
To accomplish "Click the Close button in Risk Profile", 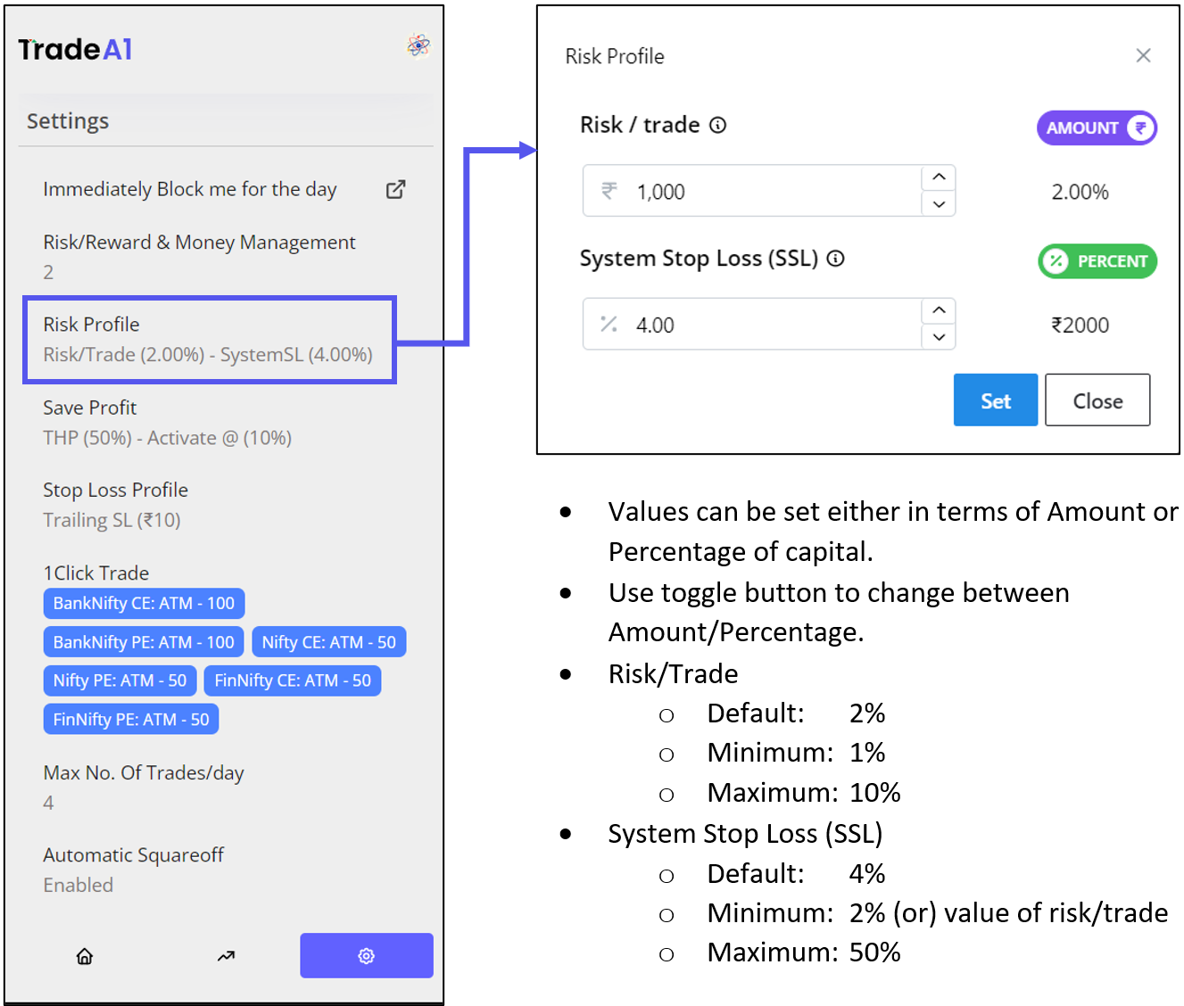I will click(x=1097, y=400).
